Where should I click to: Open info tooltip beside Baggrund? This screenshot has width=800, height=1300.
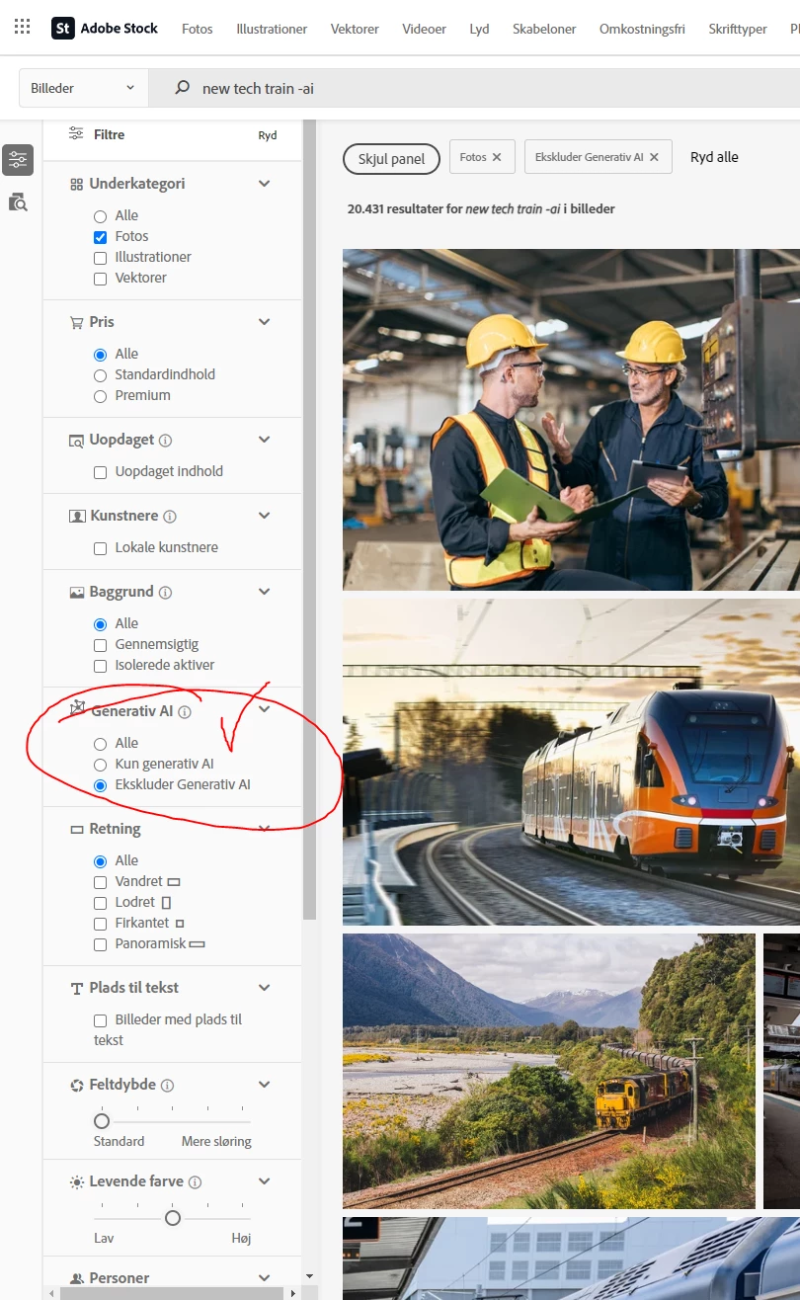[165, 593]
